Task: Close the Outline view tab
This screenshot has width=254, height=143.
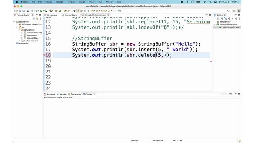Action: 225,15
